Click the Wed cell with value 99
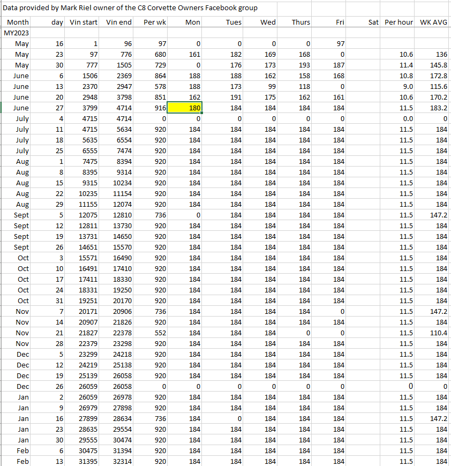This screenshot has width=451, height=466. coord(269,87)
